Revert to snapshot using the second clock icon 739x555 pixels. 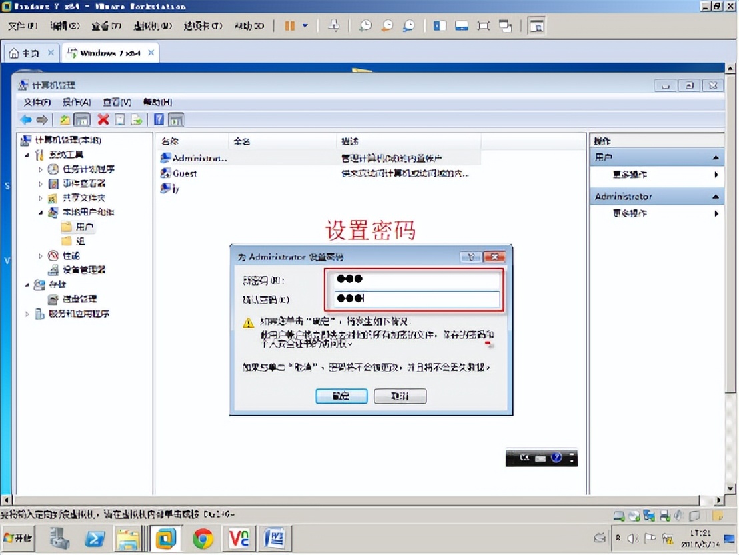point(387,25)
